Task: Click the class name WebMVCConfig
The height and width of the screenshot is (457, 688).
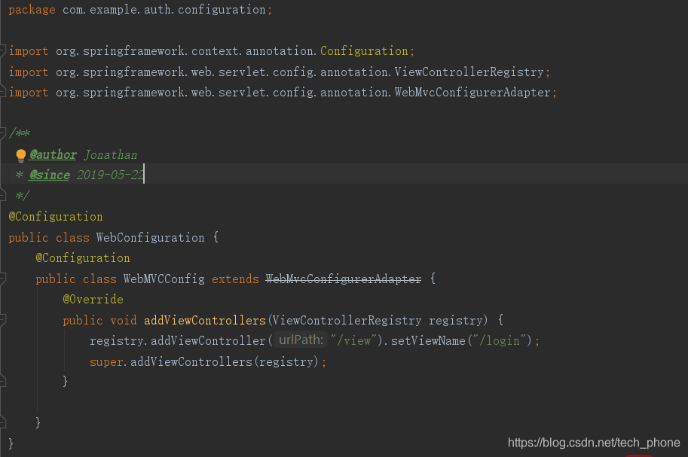Action: click(x=164, y=279)
